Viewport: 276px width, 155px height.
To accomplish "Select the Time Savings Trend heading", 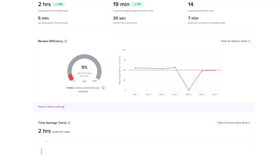I will coord(52,123).
